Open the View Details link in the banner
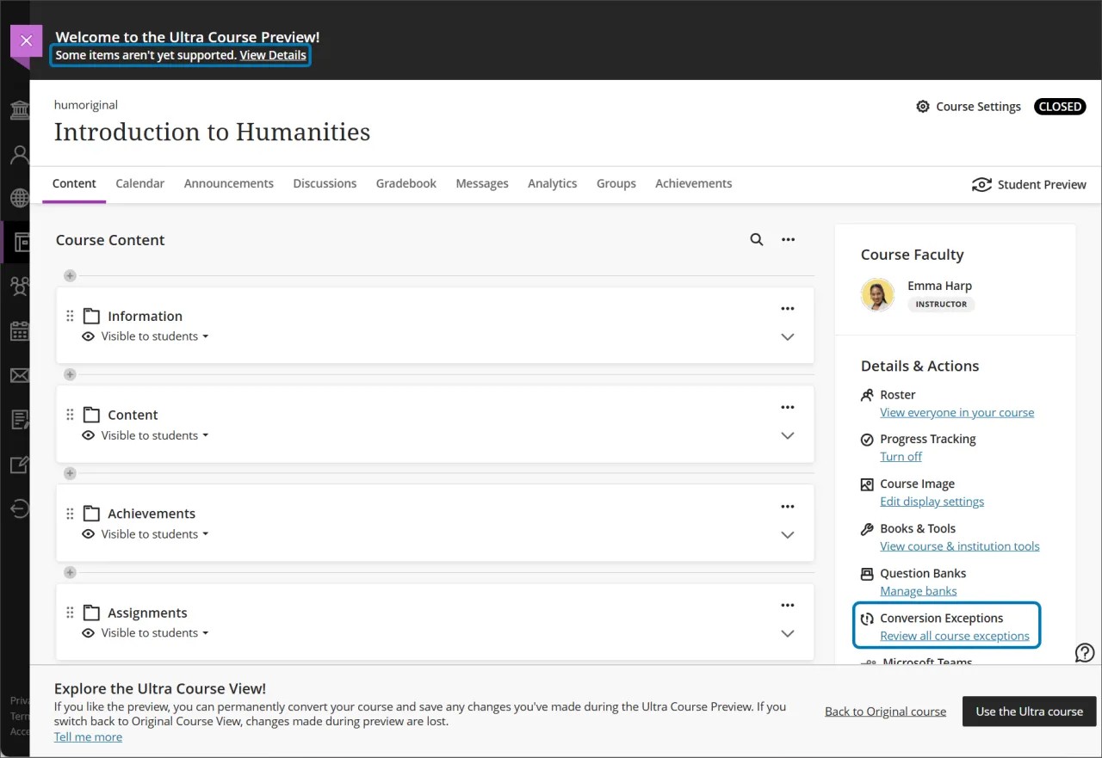 click(x=274, y=54)
